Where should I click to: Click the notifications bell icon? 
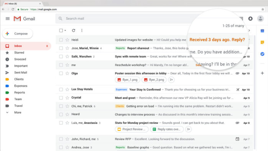250,19
